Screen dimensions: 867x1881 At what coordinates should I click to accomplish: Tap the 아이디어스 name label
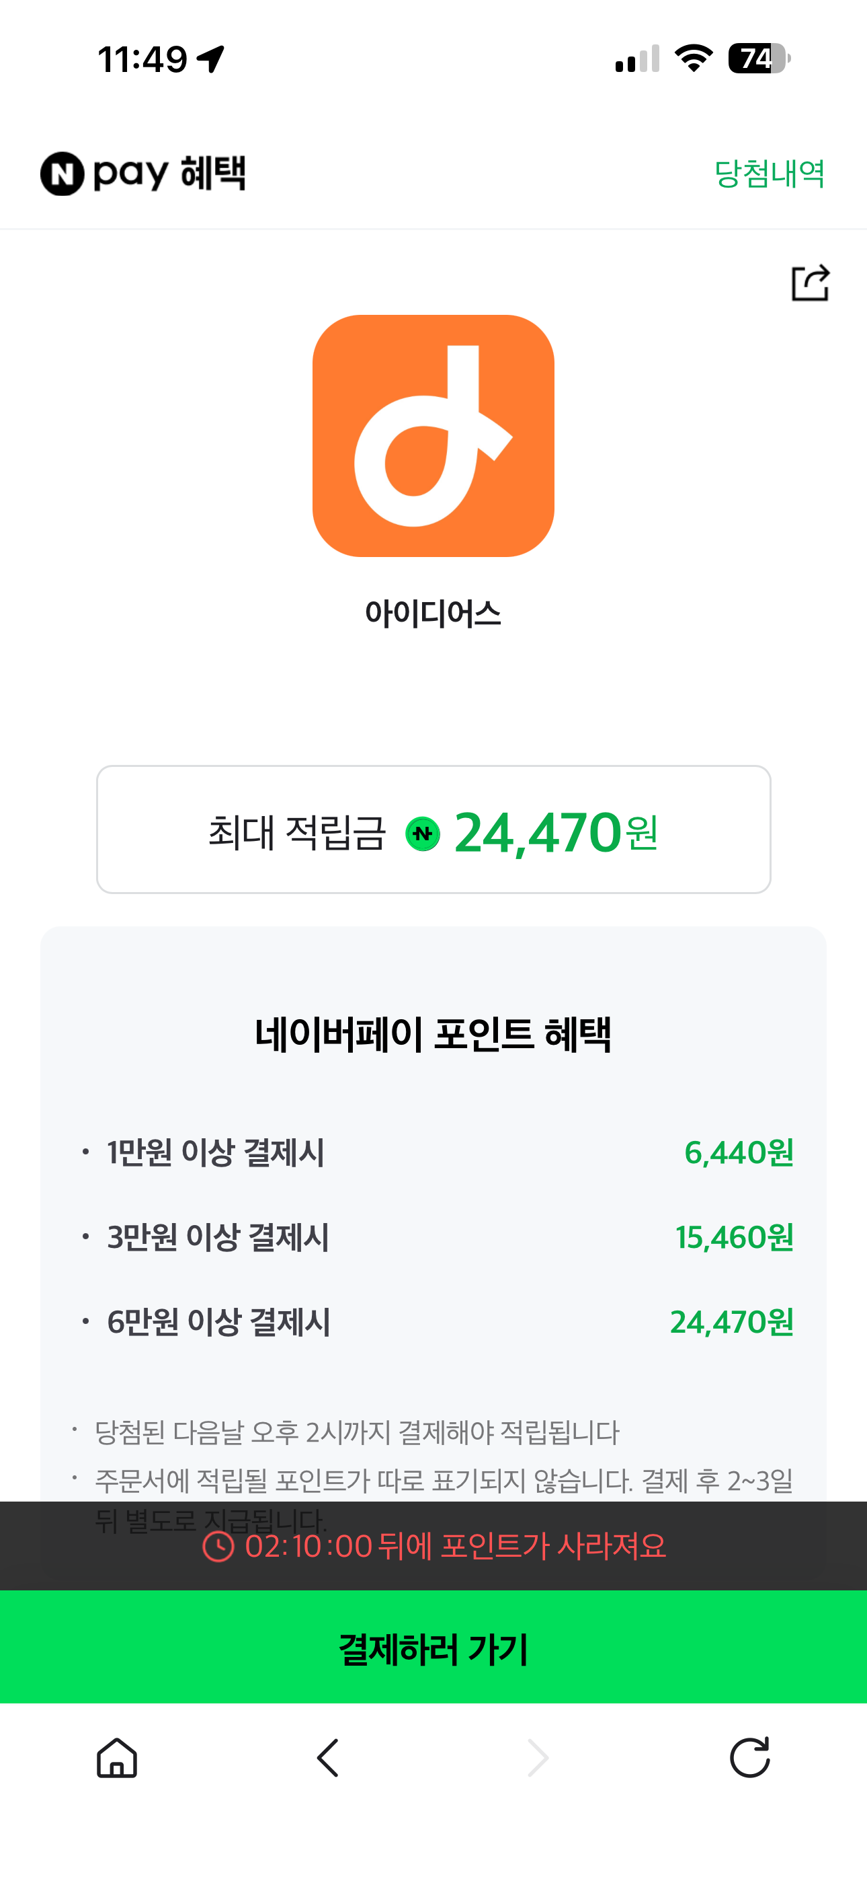click(x=433, y=614)
